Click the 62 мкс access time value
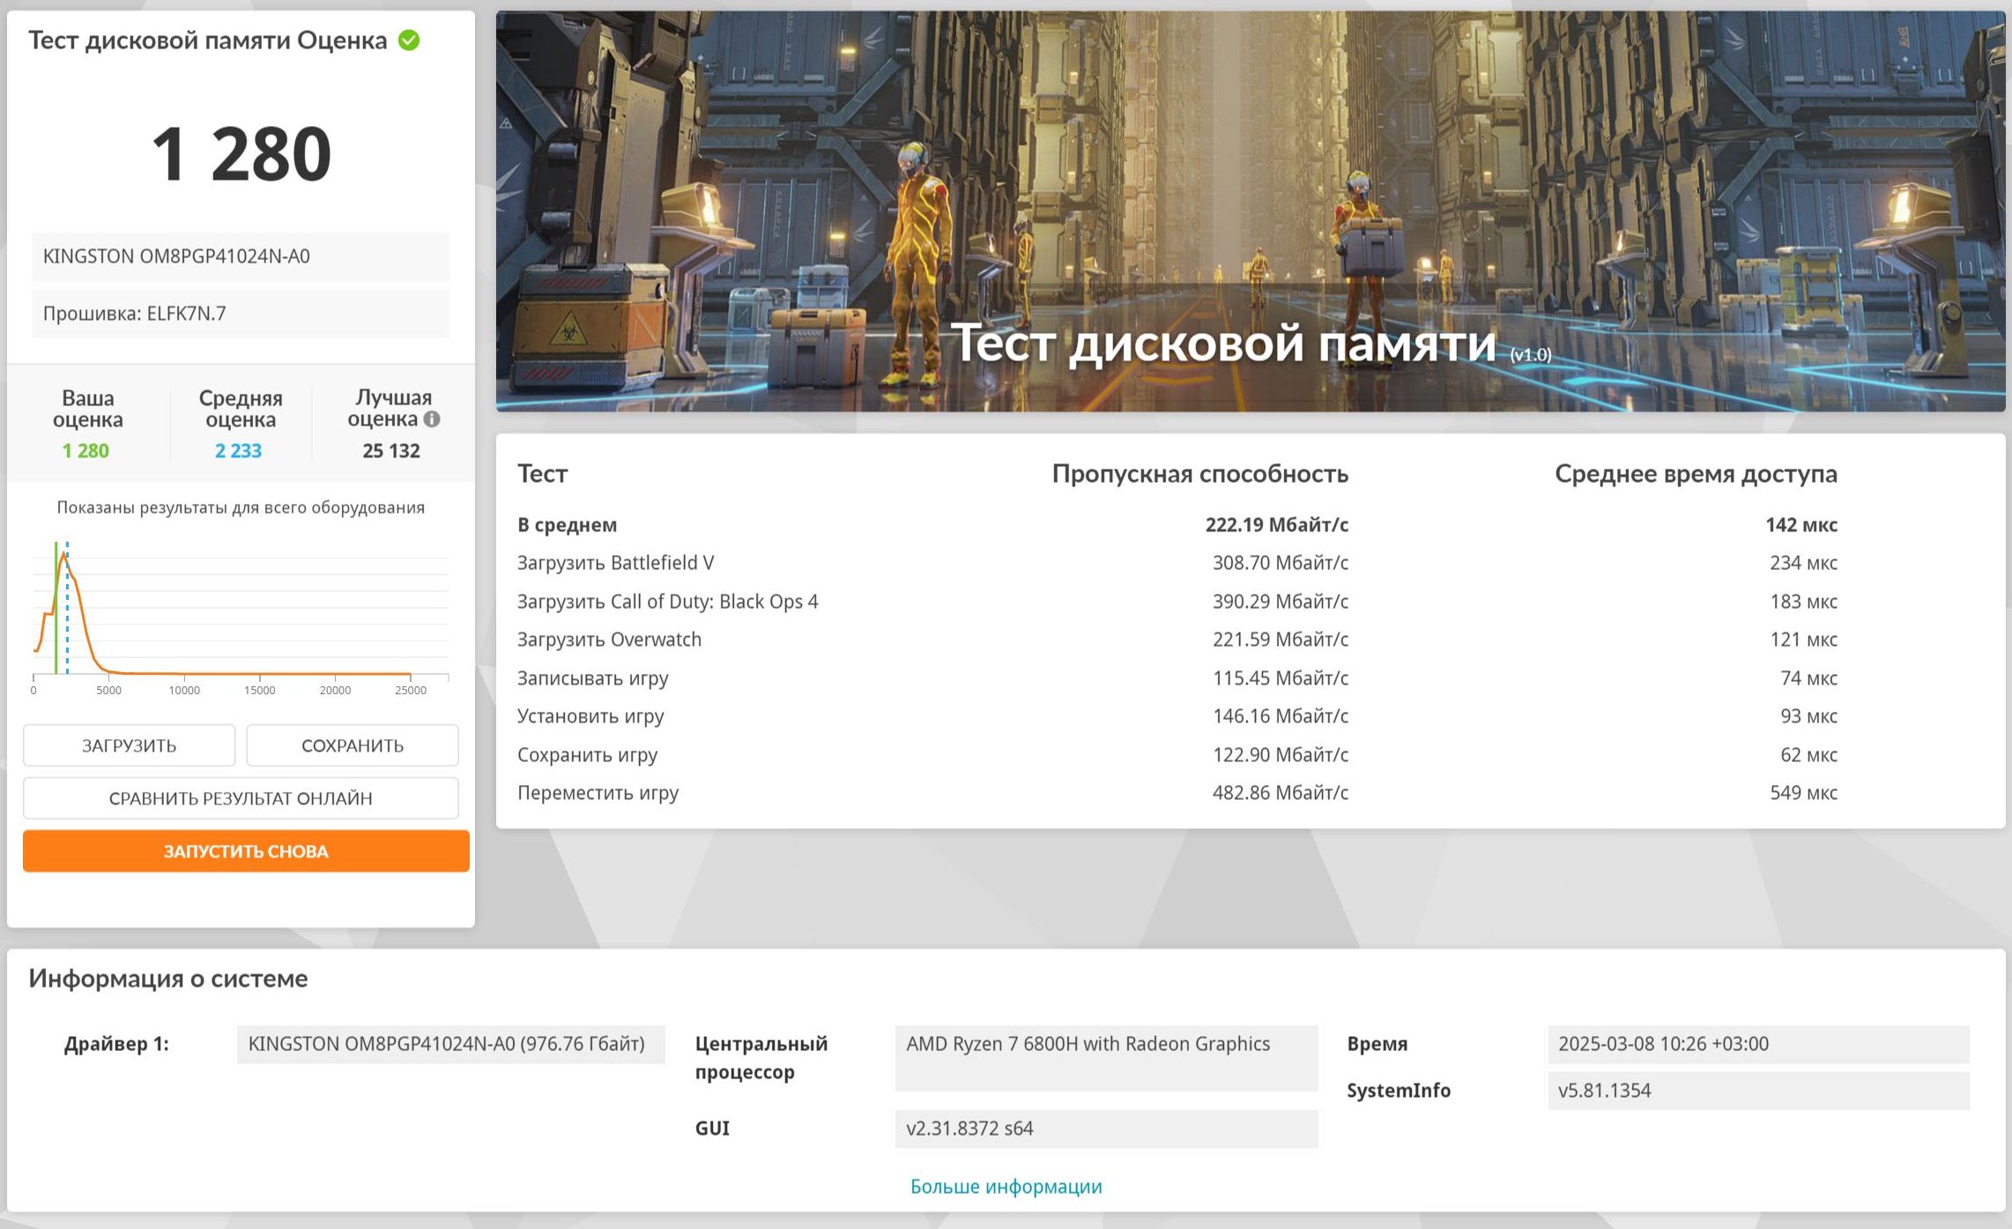 [1809, 755]
